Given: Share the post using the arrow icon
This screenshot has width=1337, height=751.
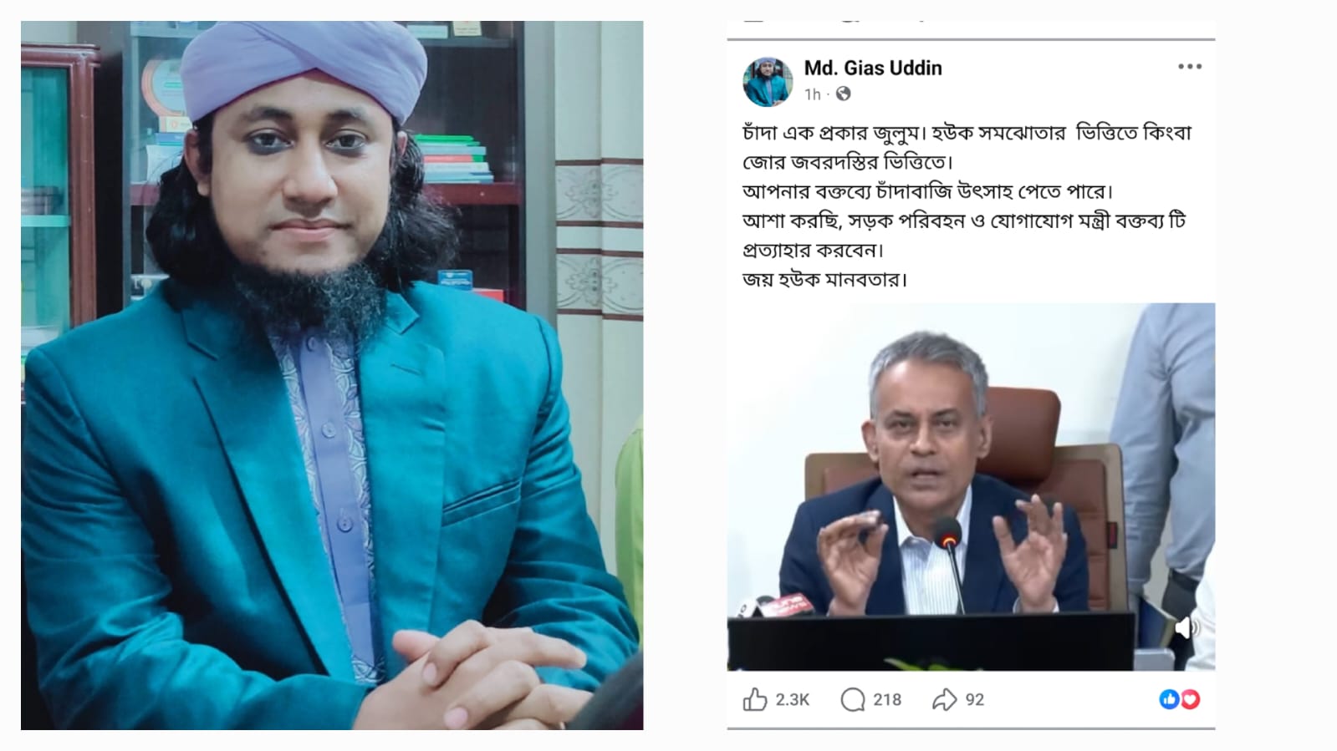Looking at the screenshot, I should pos(944,699).
